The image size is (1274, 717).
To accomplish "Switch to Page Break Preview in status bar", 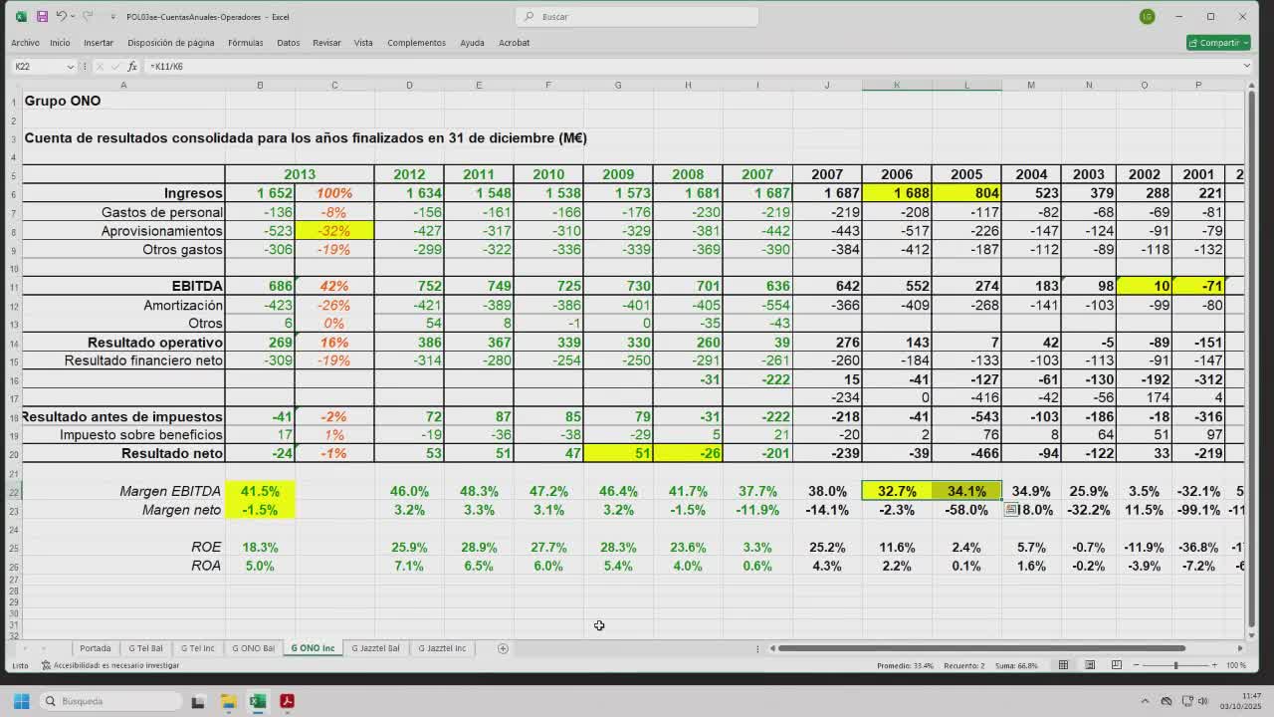I will 1116,665.
